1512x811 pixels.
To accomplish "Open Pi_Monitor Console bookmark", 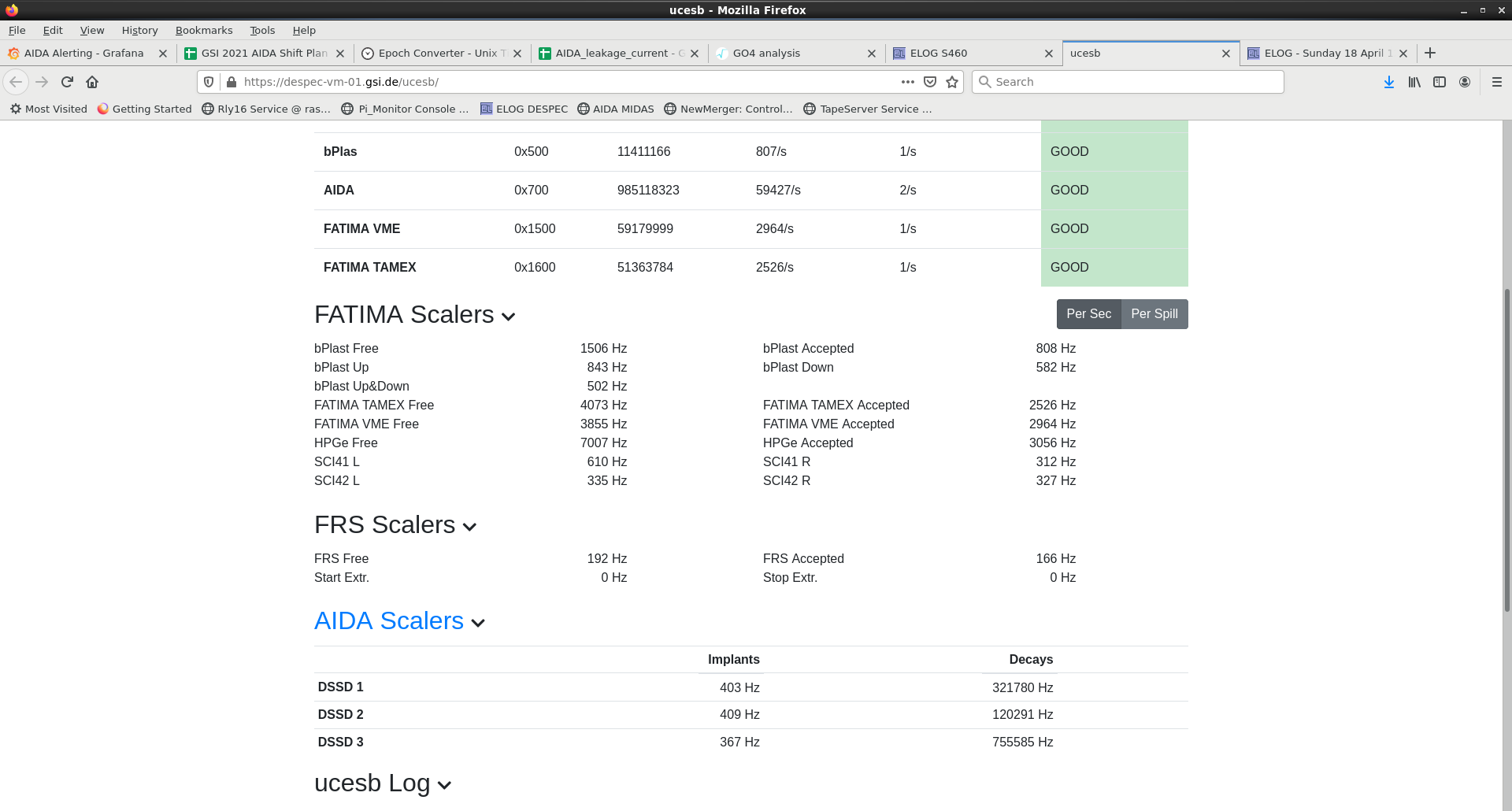I will 405,109.
